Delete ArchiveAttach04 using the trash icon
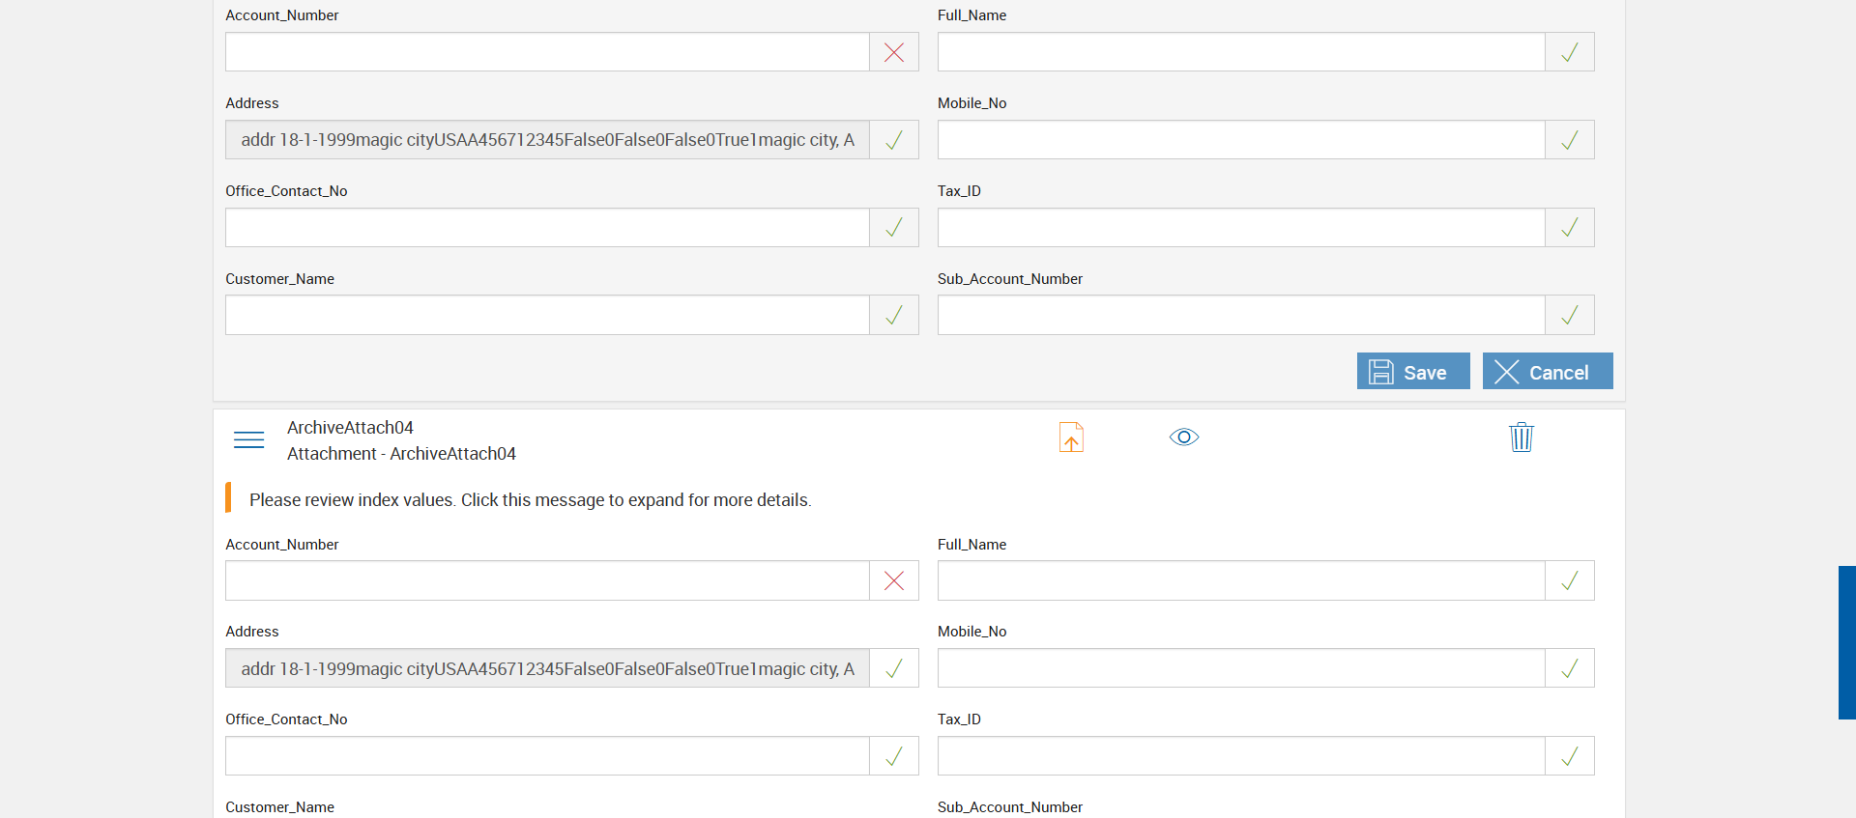Viewport: 1856px width, 818px height. 1521,437
